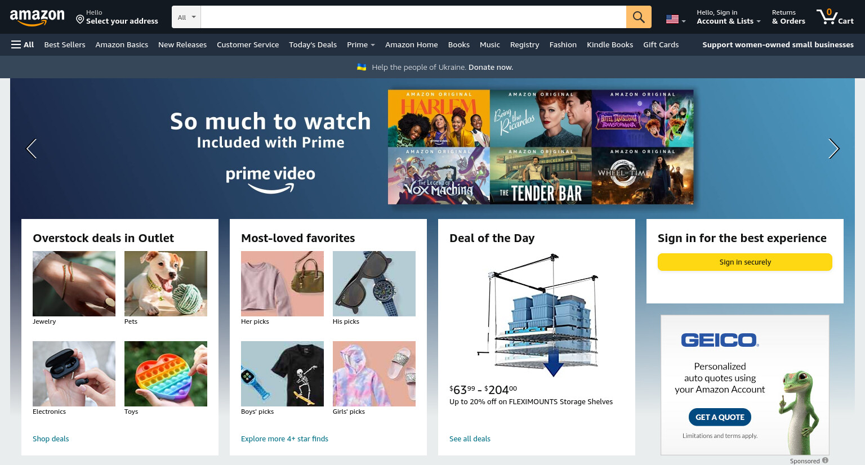Click the GEICO logo in ad
865x465 pixels.
coord(720,340)
